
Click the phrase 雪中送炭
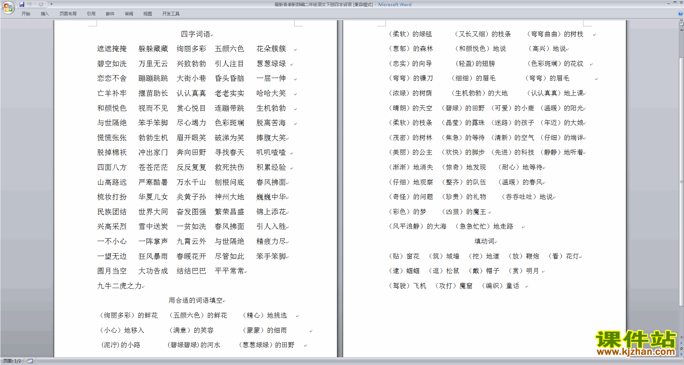point(153,226)
